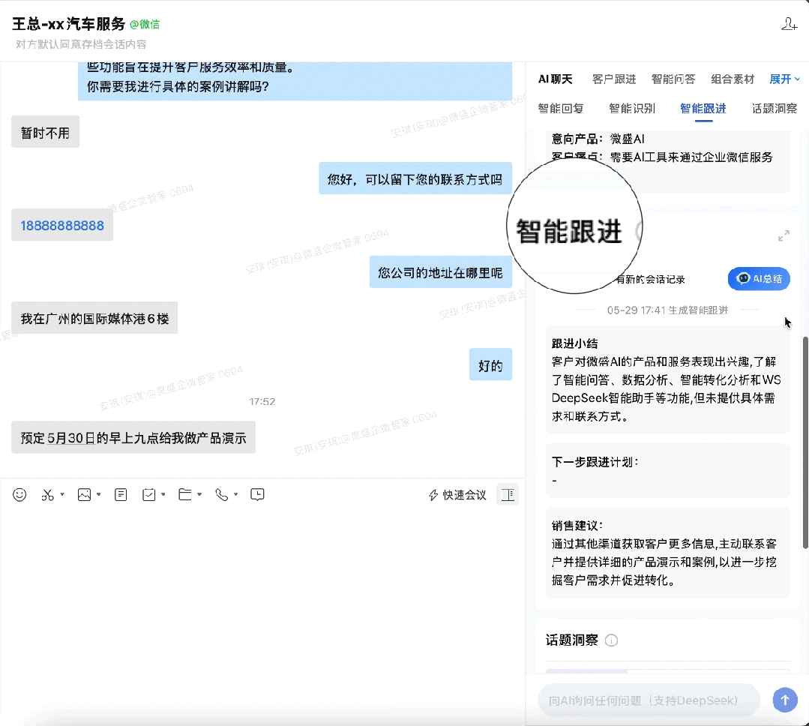Click the right panel vertical scrollbar
The width and height of the screenshot is (809, 726).
point(805,442)
